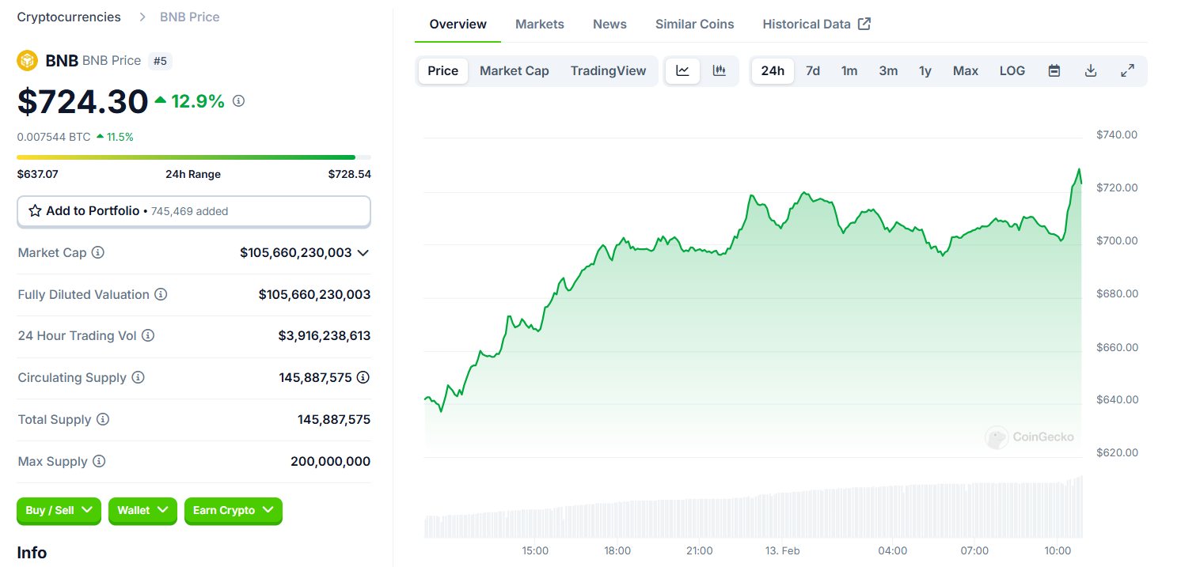
Task: Open the Historical Data tab
Action: point(817,24)
